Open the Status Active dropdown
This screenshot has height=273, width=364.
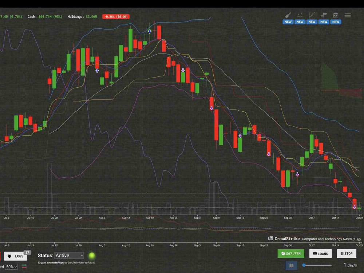(69, 256)
